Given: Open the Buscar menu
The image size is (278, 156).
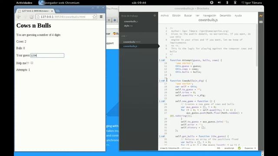Looking at the screenshot, I should tap(188, 16).
